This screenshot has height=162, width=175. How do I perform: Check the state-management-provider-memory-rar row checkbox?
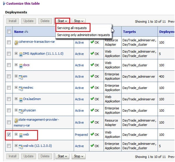point(9,122)
